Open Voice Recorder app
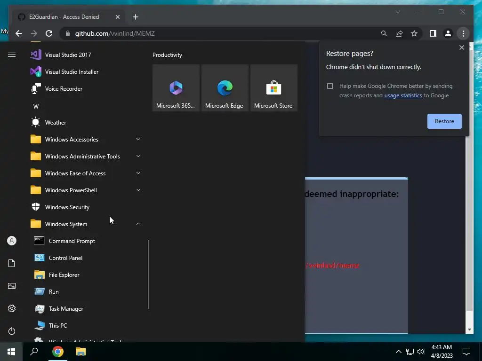The width and height of the screenshot is (482, 361). coord(86,89)
